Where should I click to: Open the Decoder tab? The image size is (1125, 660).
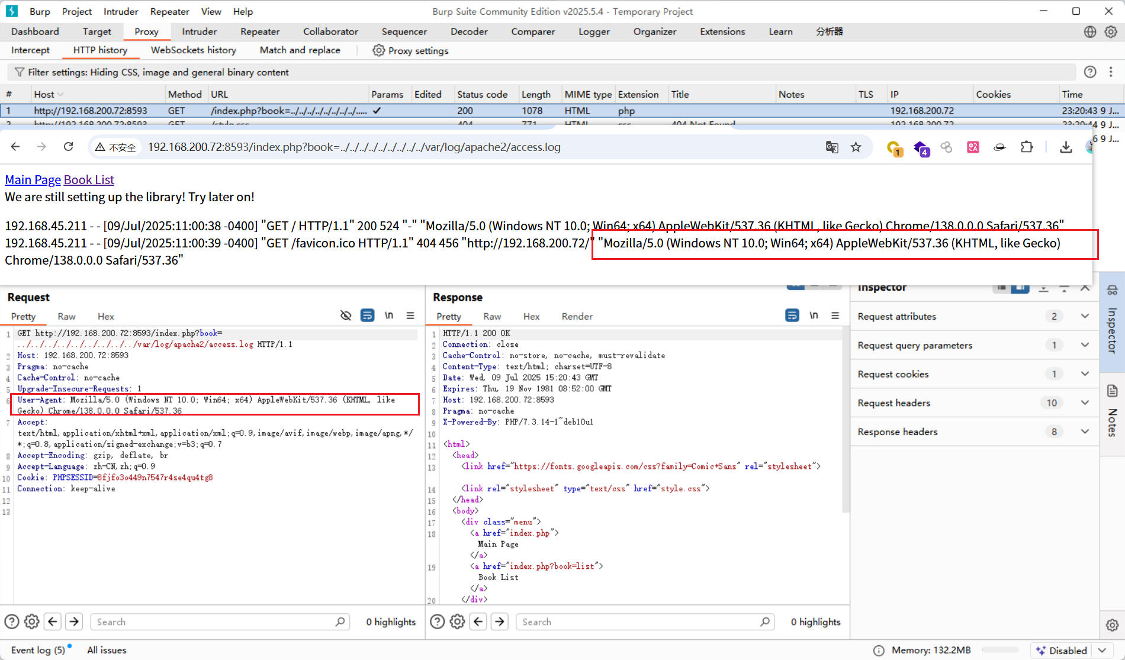click(x=469, y=32)
